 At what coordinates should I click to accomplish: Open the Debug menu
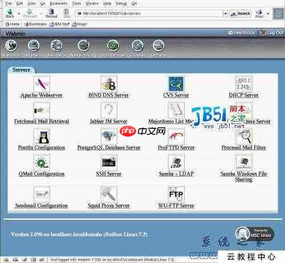pos(121,3)
